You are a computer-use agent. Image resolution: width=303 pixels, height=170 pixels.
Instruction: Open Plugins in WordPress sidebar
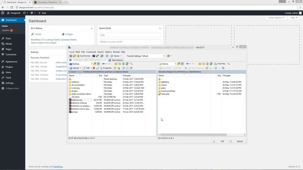point(9,67)
